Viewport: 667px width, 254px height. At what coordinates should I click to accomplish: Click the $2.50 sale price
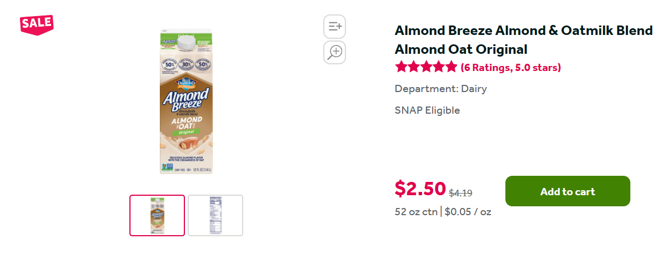420,189
